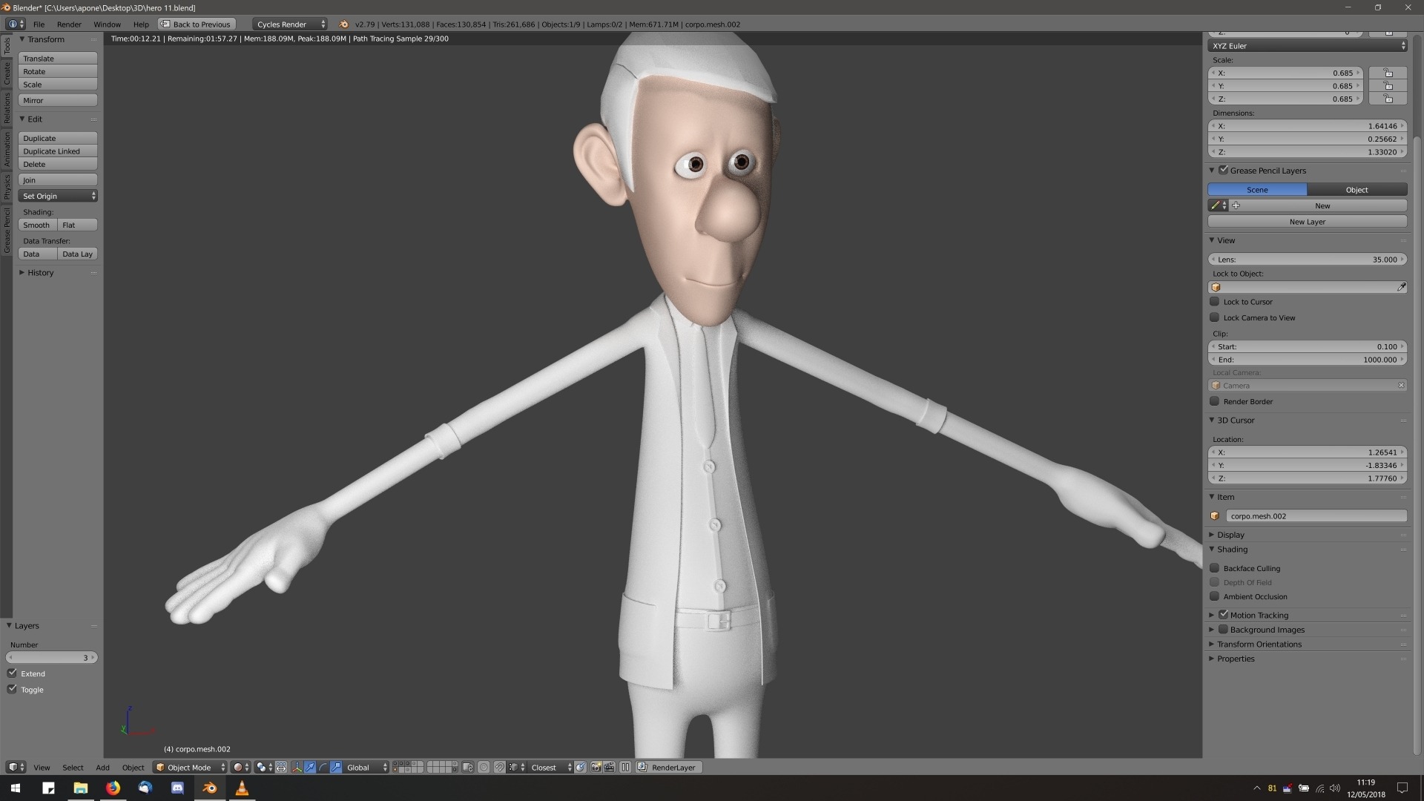Open the info editor type icon in the top bar
The width and height of the screenshot is (1424, 801).
tap(16, 24)
